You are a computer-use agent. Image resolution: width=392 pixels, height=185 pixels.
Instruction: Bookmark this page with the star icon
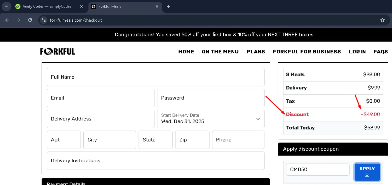[383, 20]
